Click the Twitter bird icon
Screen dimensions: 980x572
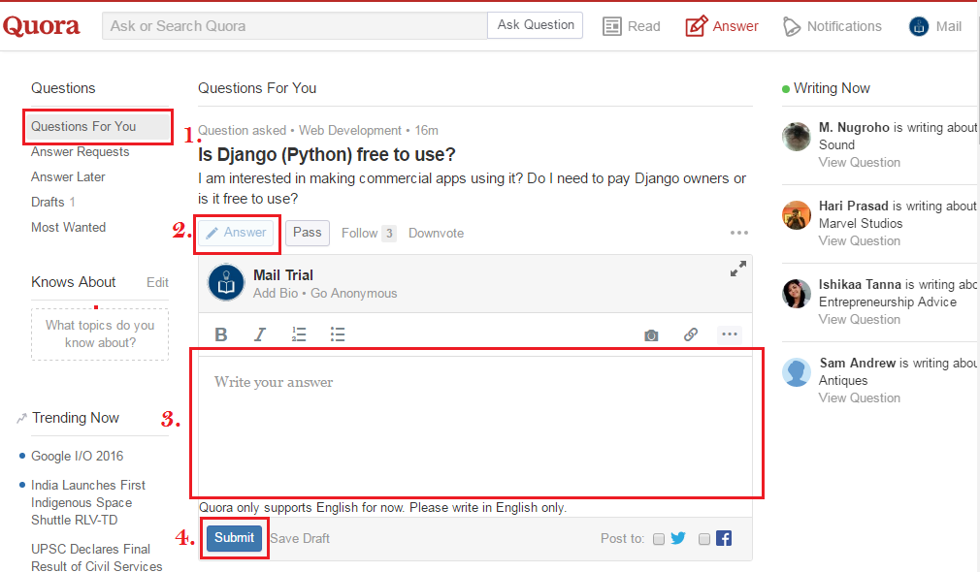click(678, 538)
